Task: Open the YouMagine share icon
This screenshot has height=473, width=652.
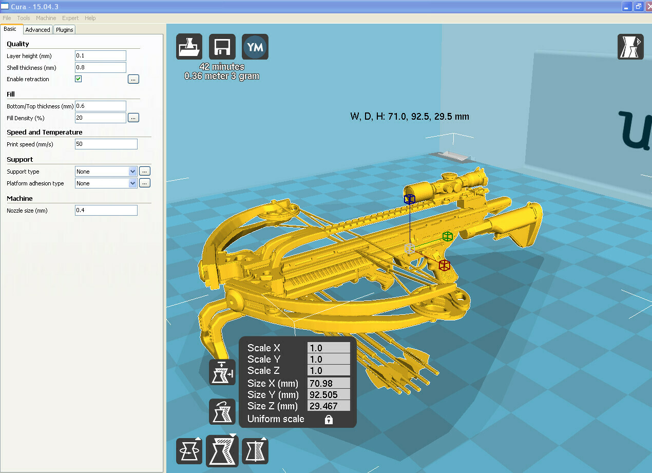Action: click(255, 46)
